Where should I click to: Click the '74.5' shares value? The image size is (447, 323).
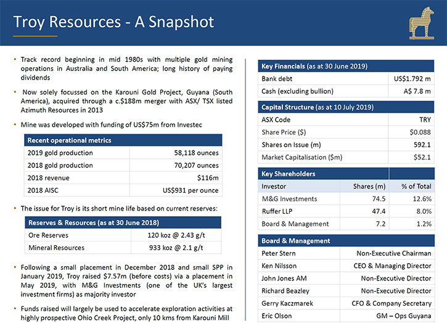point(379,199)
